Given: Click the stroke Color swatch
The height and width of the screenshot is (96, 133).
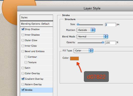Looking at the screenshot, I should click(x=74, y=58).
